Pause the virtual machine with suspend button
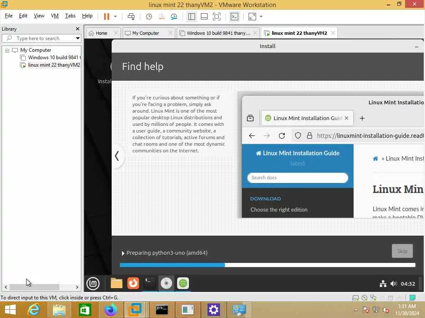This screenshot has width=425, height=318. [107, 17]
